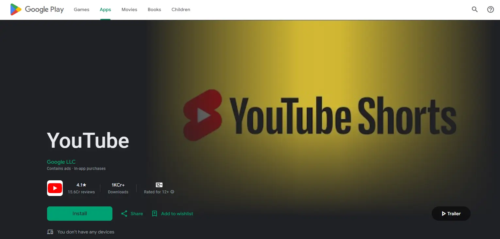Click You don't have any devices text

coord(86,232)
